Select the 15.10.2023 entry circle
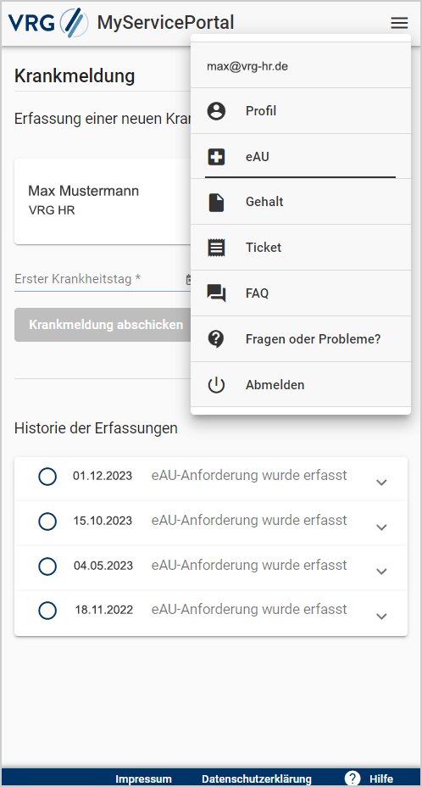 click(x=47, y=522)
